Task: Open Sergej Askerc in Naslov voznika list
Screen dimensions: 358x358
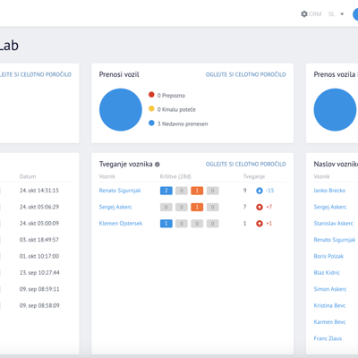Action: [x=330, y=207]
